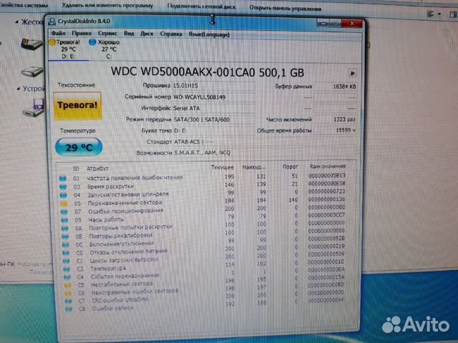Open the Справка menu
The height and width of the screenshot is (343, 458).
pos(171,34)
